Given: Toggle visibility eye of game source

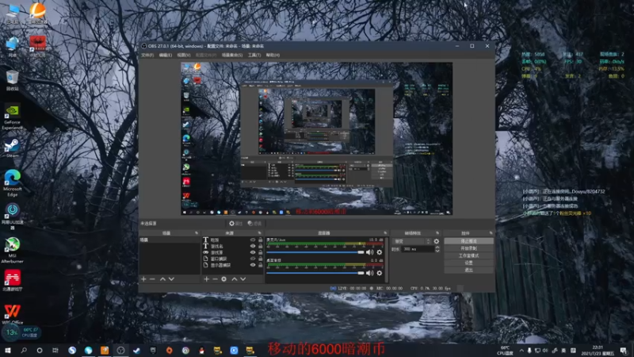Looking at the screenshot, I should [253, 252].
